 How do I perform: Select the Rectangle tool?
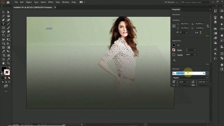pos(3,28)
